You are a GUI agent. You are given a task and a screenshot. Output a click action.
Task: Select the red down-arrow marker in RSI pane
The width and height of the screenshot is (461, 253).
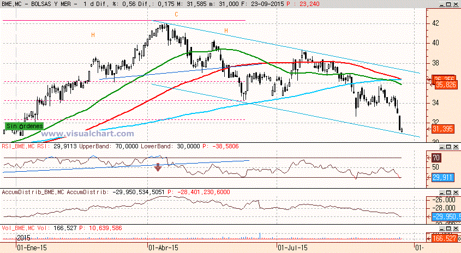[x=158, y=167]
